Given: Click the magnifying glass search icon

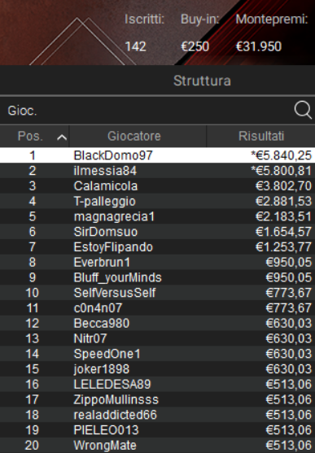Looking at the screenshot, I should point(303,110).
